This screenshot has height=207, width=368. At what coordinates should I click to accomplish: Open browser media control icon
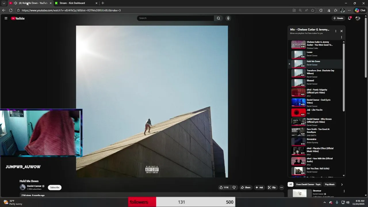pyautogui.click(x=329, y=10)
